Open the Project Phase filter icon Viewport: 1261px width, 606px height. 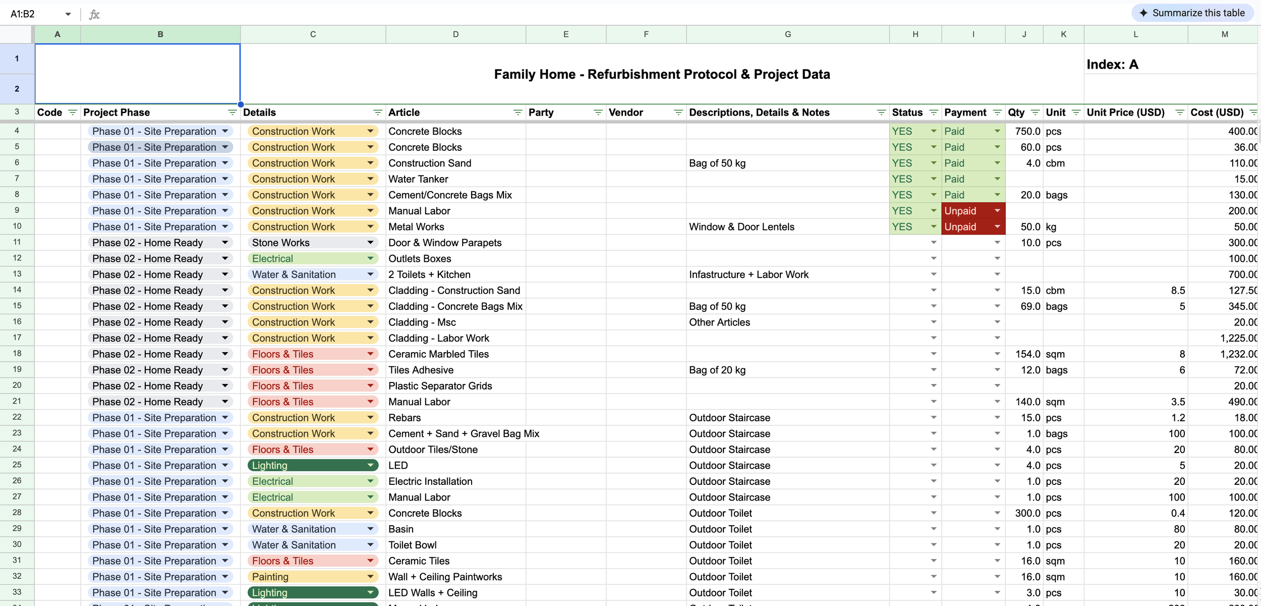(x=232, y=113)
